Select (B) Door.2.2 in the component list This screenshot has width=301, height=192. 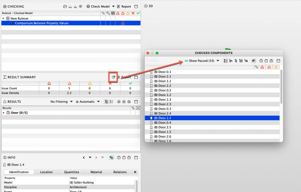212,86
